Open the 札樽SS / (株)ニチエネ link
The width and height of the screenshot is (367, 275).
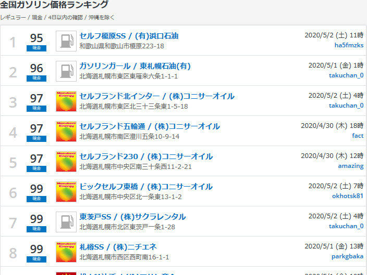coord(118,247)
